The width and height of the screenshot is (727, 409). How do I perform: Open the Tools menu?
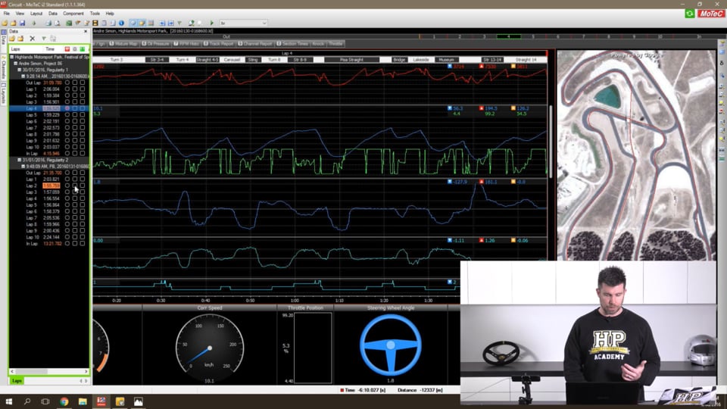pos(95,14)
